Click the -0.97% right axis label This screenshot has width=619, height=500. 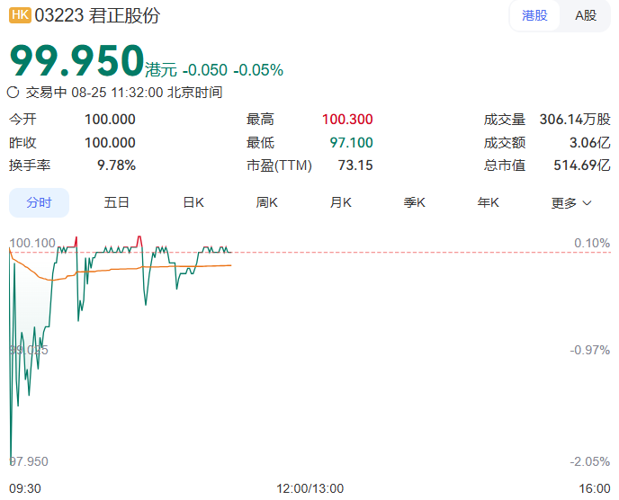[x=590, y=350]
